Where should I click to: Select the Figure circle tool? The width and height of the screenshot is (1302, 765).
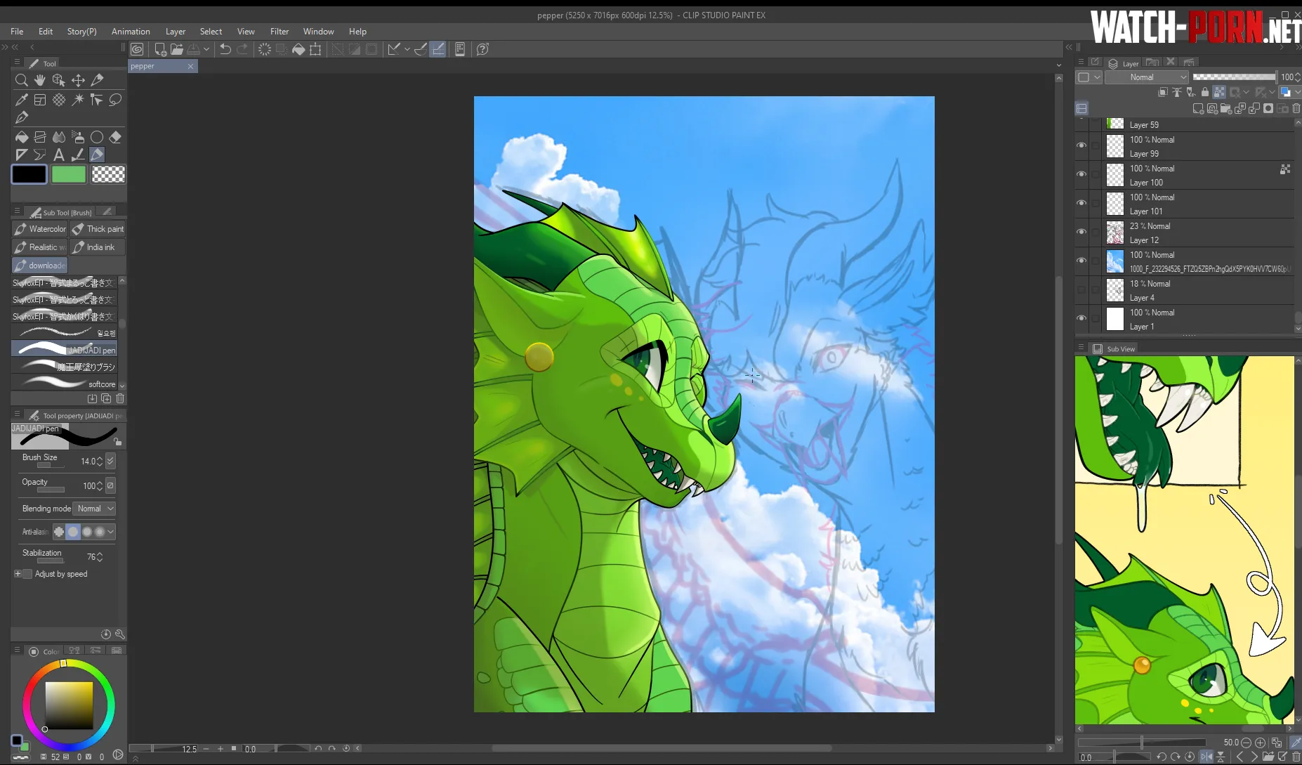click(97, 137)
